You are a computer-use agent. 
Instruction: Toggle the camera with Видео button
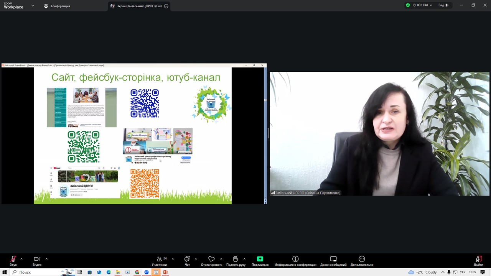point(37,260)
